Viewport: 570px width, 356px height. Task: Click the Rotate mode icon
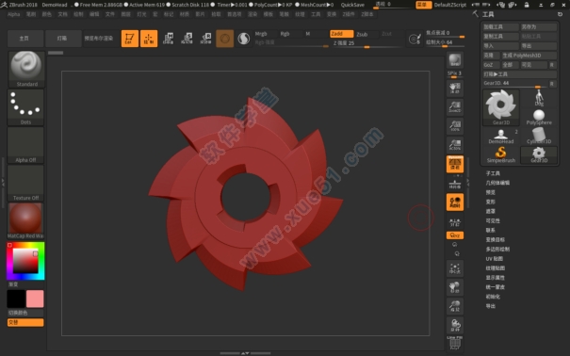(205, 39)
